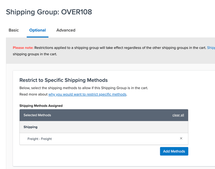Viewport: 215px width, 169px height.
Task: Click the Shipping Methods Assigned label
Action: point(41,106)
